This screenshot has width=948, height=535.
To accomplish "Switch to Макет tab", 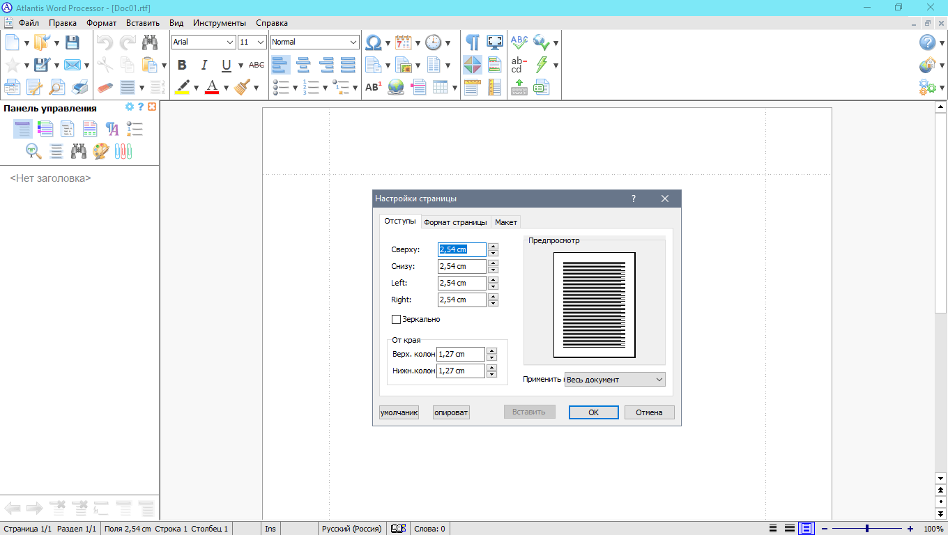I will point(506,222).
